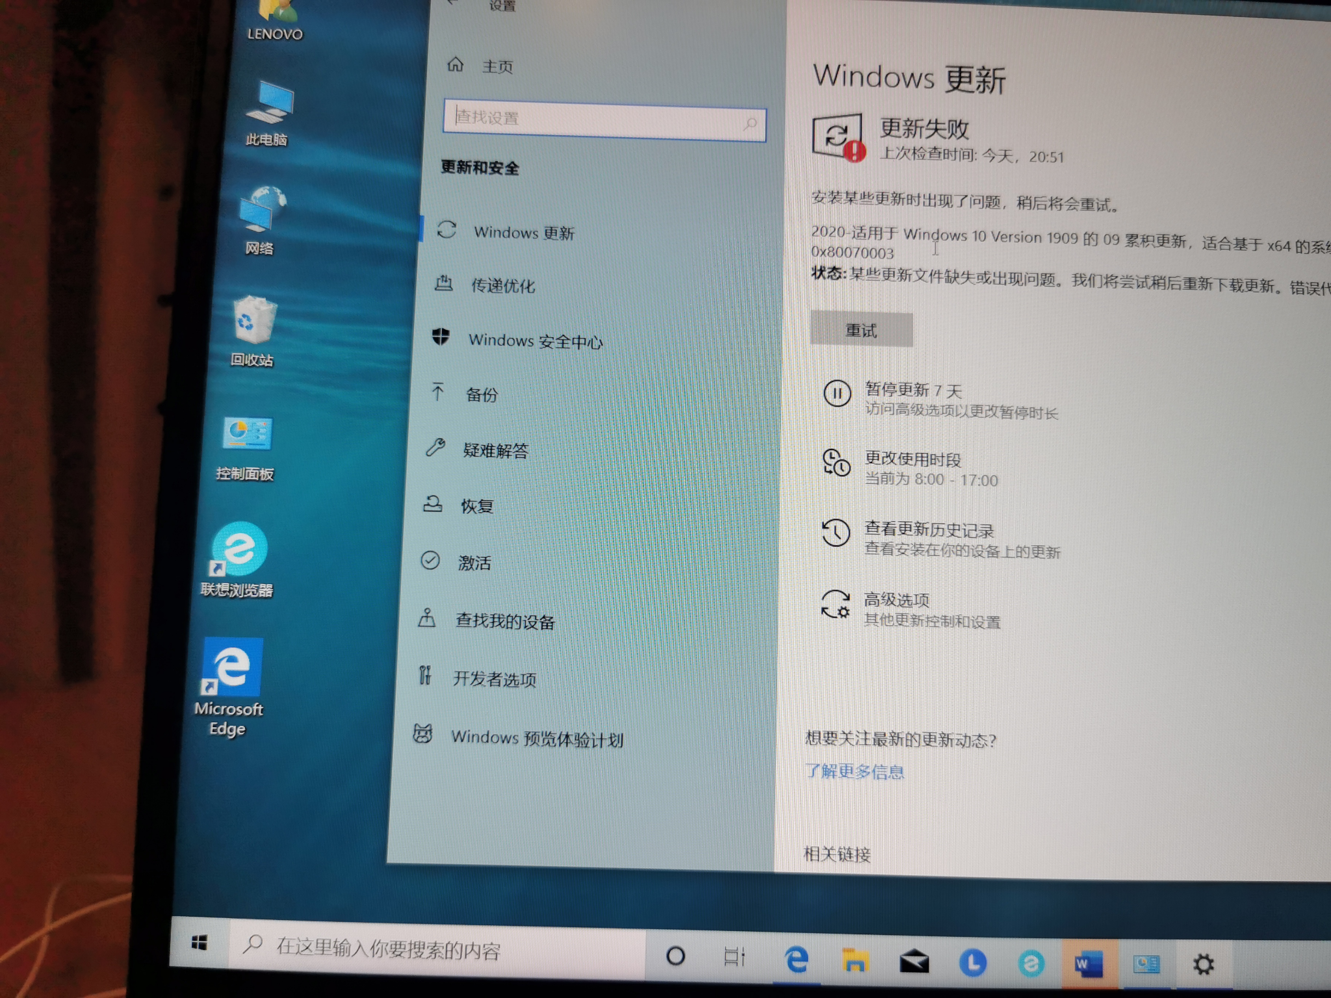This screenshot has width=1331, height=998.
Task: Click the pause updates for 7 days icon
Action: click(837, 393)
